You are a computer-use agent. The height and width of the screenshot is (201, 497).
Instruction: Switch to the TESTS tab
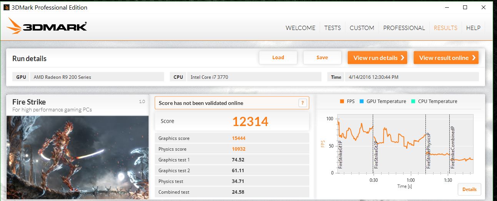332,28
